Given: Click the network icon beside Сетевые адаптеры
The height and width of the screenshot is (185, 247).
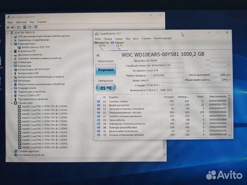Looking at the screenshot, I should (16, 151).
